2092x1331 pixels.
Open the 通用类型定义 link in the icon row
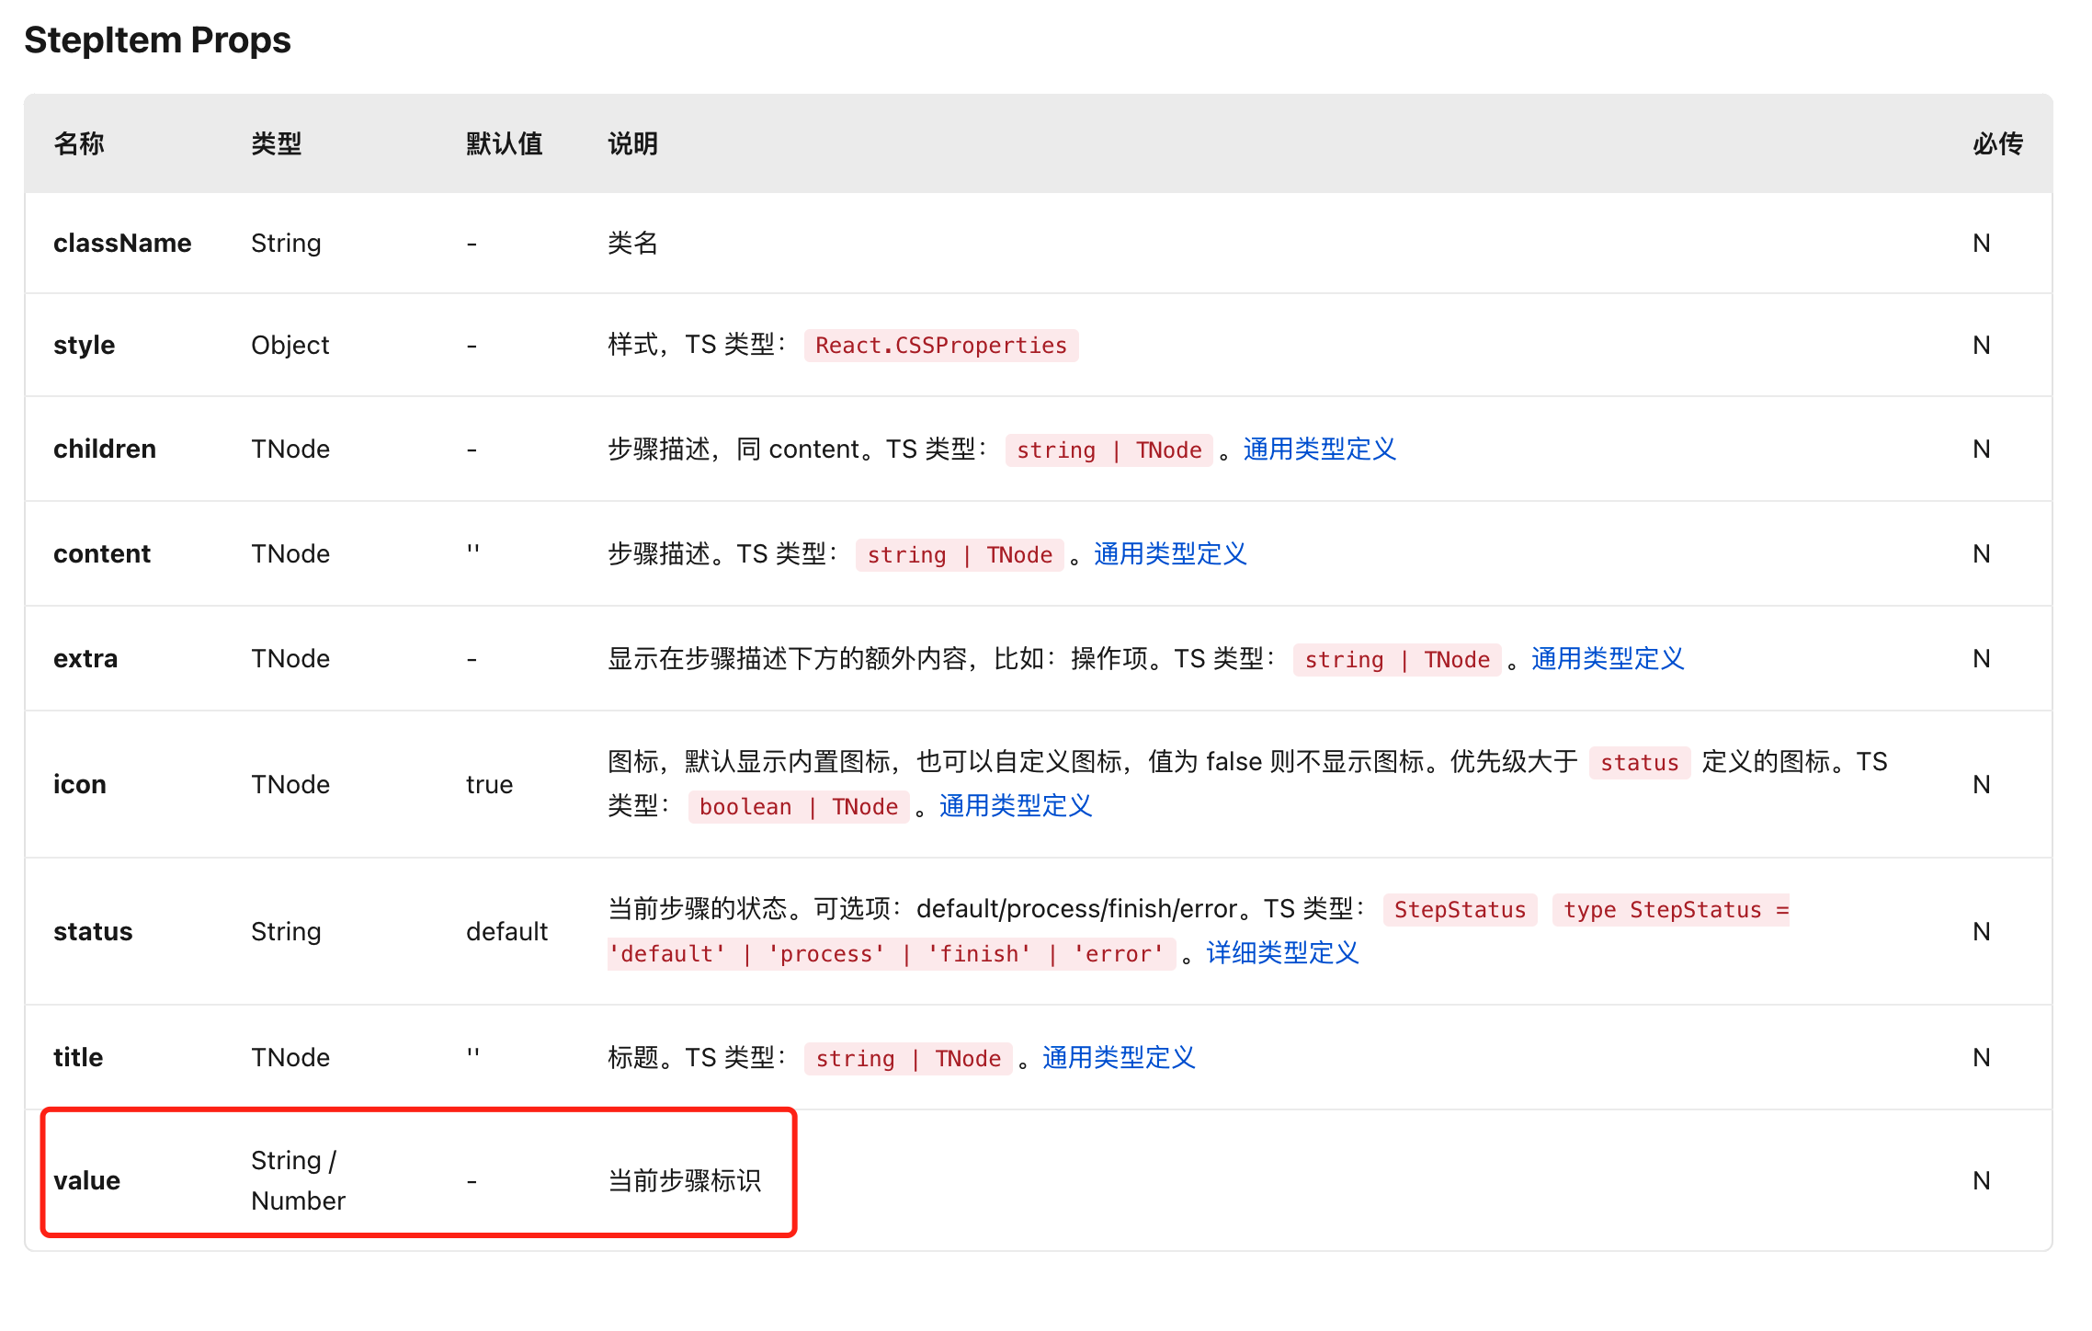[1015, 806]
